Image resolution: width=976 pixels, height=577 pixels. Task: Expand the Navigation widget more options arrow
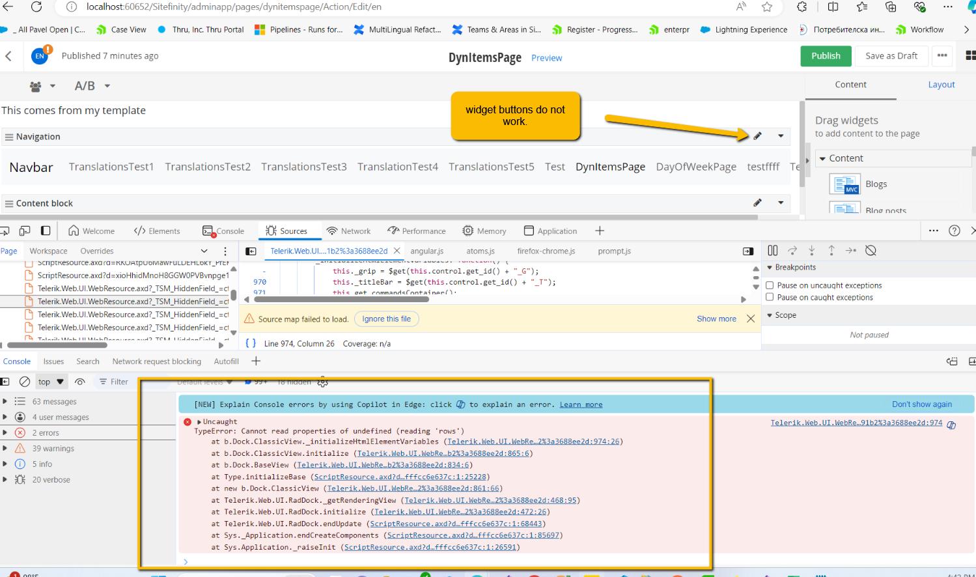(781, 136)
